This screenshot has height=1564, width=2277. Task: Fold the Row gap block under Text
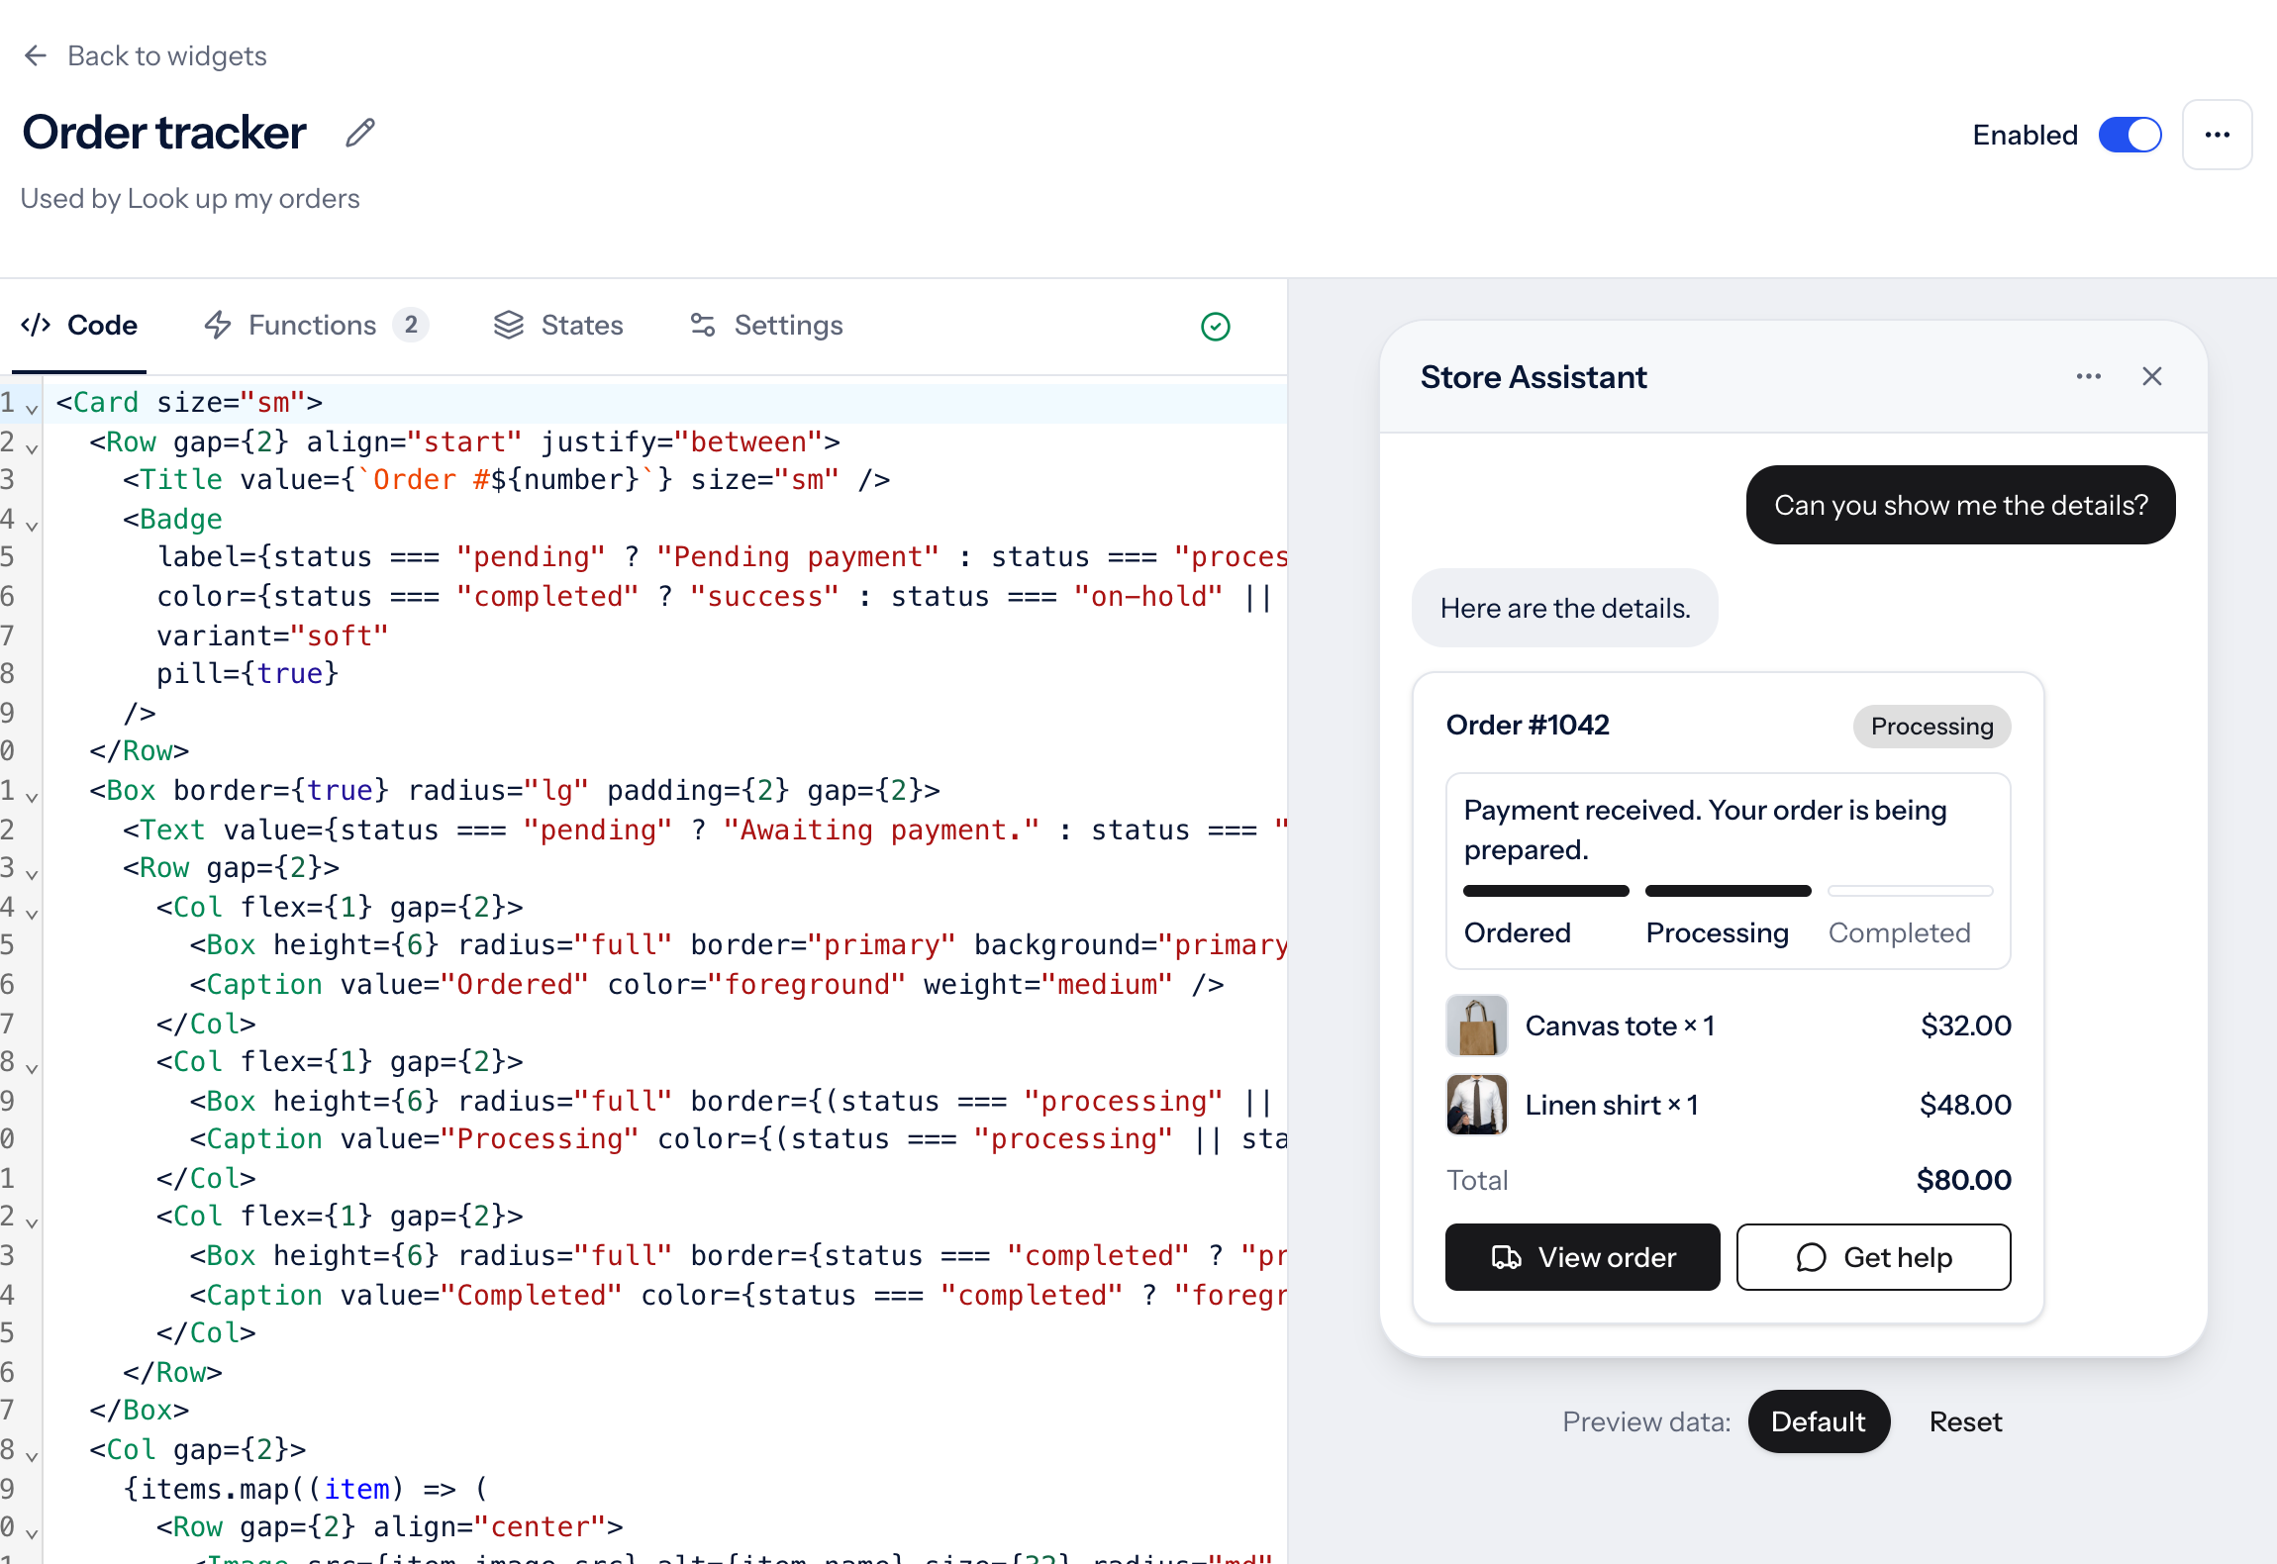click(32, 873)
